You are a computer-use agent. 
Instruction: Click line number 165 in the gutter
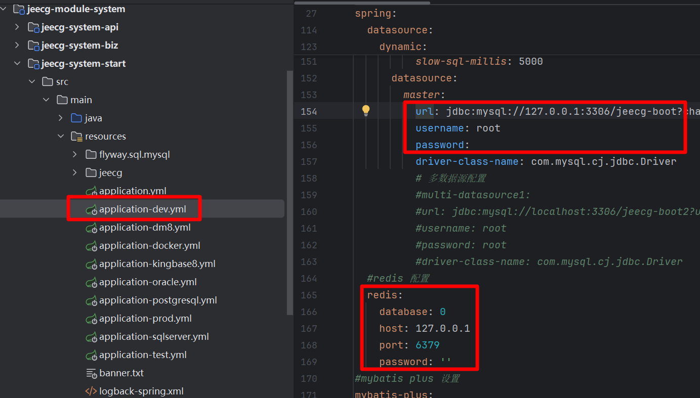[308, 295]
